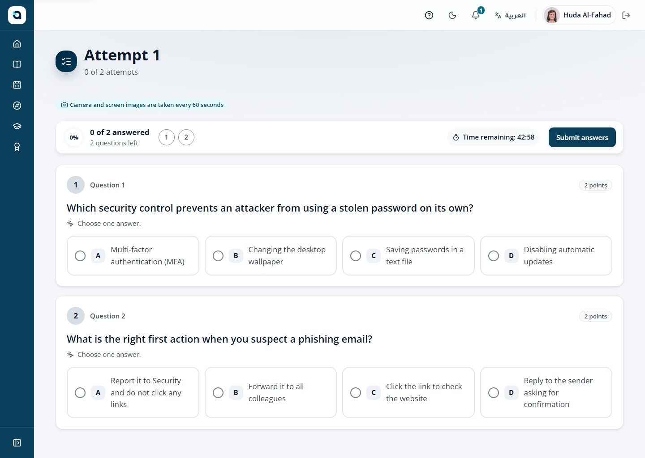Click the 0% progress indicator

[74, 137]
